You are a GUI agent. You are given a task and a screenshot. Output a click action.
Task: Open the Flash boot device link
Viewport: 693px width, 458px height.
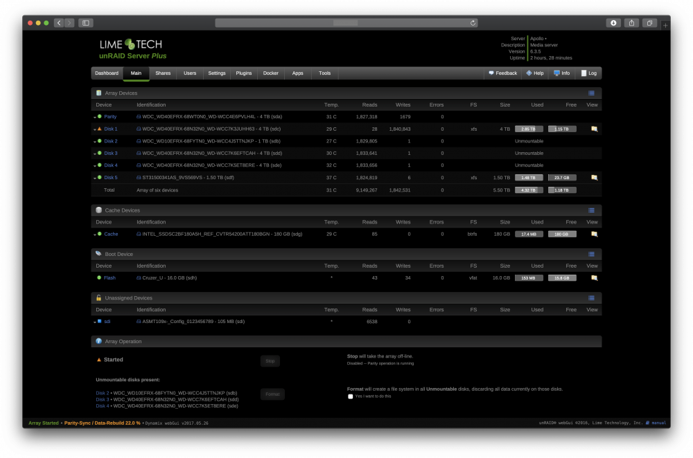(x=109, y=277)
